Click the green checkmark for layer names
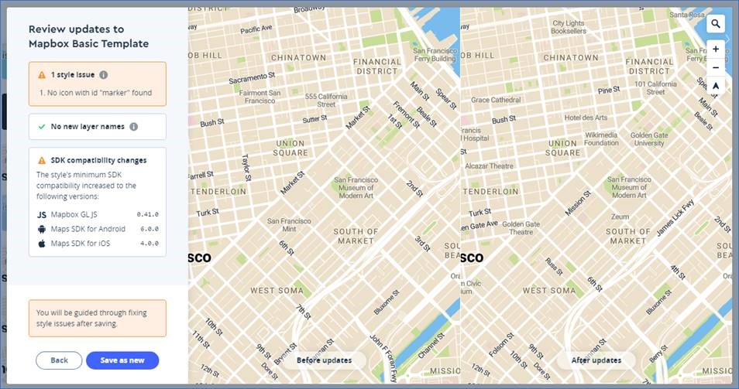739x389 pixels. pos(42,127)
